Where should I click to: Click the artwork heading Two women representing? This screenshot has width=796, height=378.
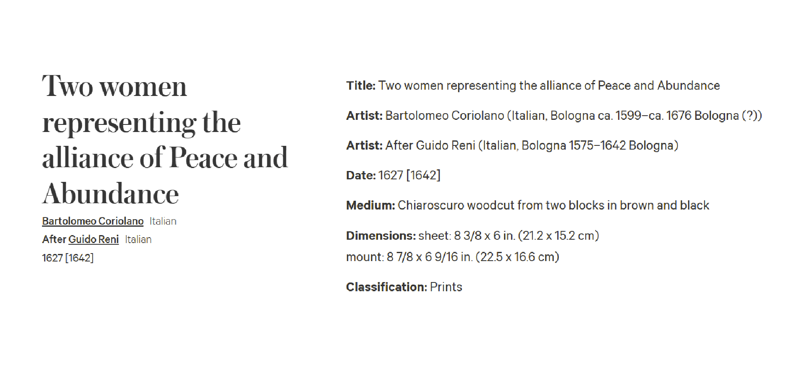[x=165, y=140]
